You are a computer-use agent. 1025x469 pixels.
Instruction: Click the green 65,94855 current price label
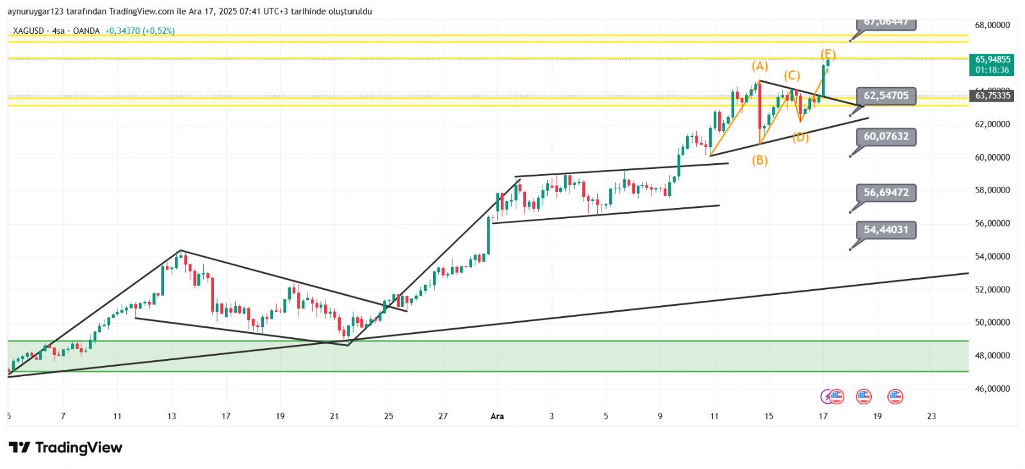(x=992, y=64)
